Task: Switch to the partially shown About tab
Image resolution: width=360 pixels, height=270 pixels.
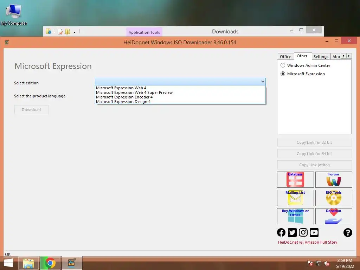Action: [x=336, y=57]
